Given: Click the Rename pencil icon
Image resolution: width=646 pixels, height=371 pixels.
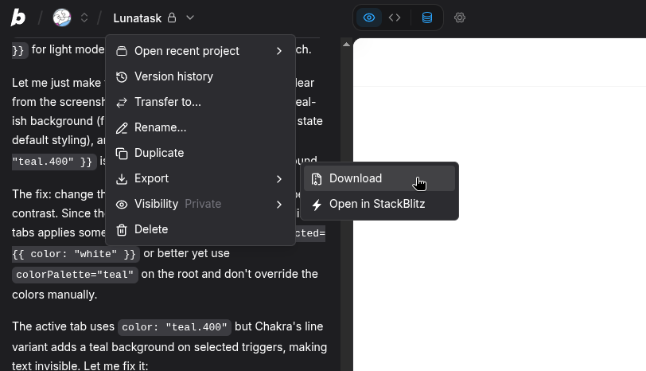Looking at the screenshot, I should (122, 128).
